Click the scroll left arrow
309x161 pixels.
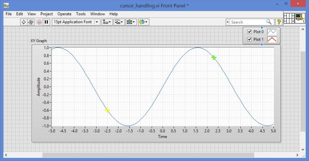6,155
